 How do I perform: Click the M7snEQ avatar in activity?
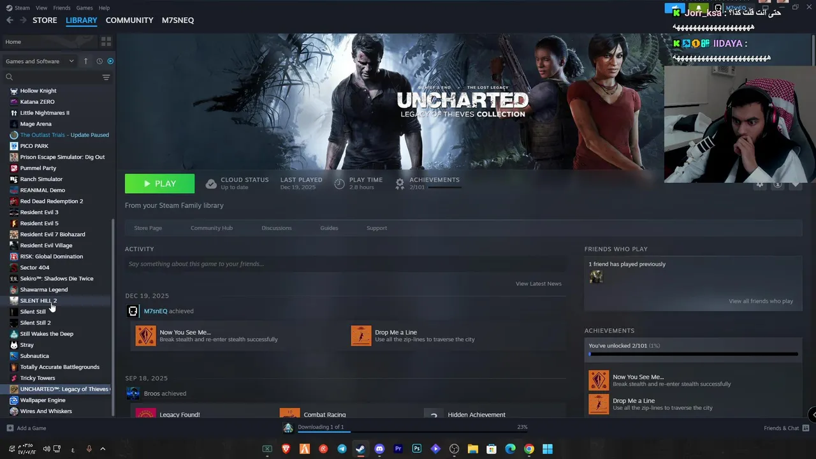[x=133, y=311]
